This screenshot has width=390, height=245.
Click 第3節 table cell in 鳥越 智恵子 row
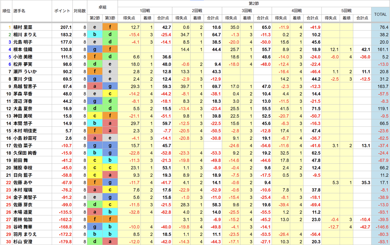pos(110,86)
